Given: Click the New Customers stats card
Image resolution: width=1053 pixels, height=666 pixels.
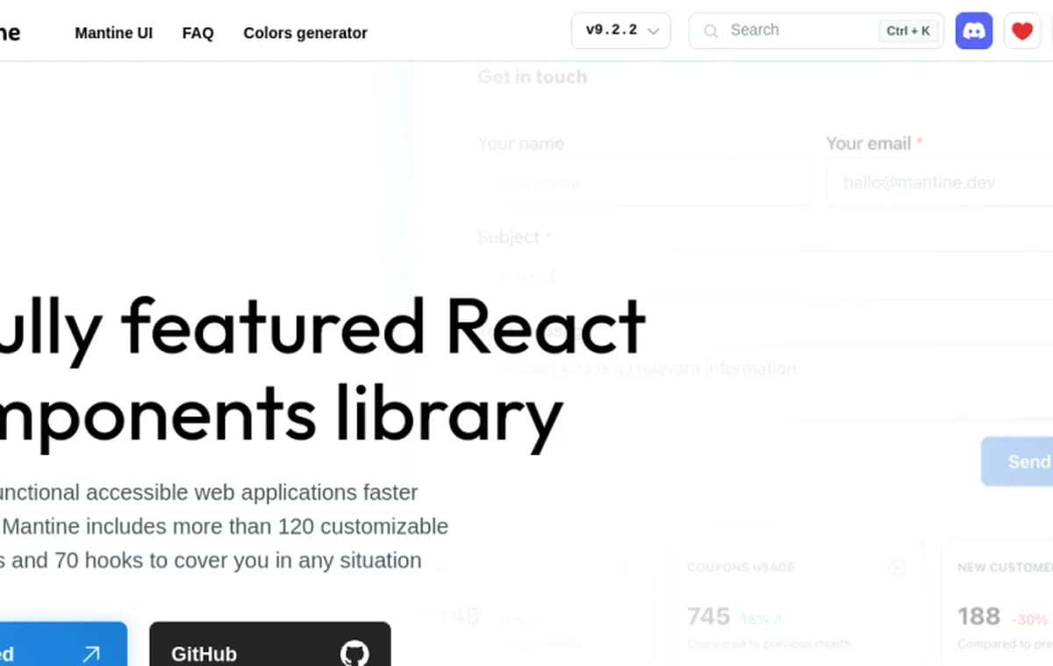Looking at the screenshot, I should tap(998, 603).
